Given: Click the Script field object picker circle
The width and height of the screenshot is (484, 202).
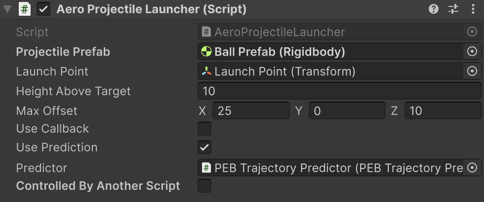Looking at the screenshot, I should (472, 32).
